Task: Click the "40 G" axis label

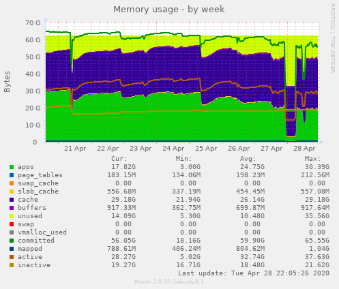Action: tap(33, 74)
